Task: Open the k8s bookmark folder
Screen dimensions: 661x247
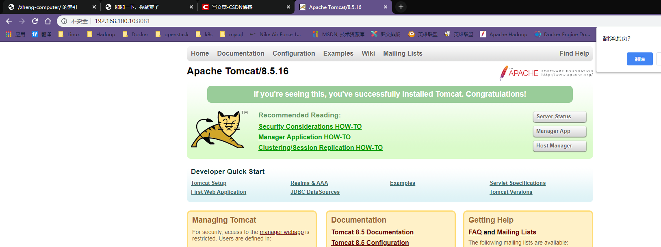Action: click(x=204, y=35)
